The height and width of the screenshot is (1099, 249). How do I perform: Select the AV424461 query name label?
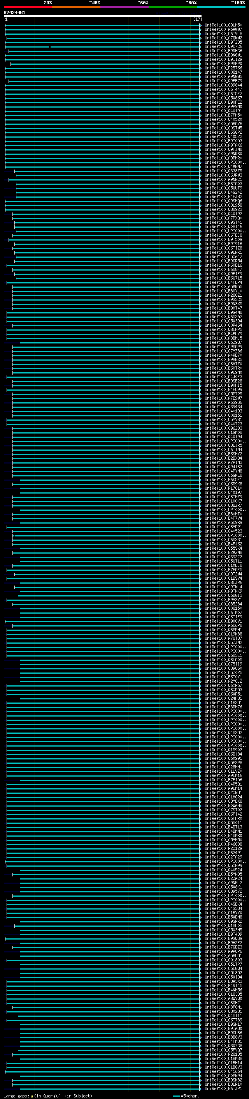coord(14,13)
